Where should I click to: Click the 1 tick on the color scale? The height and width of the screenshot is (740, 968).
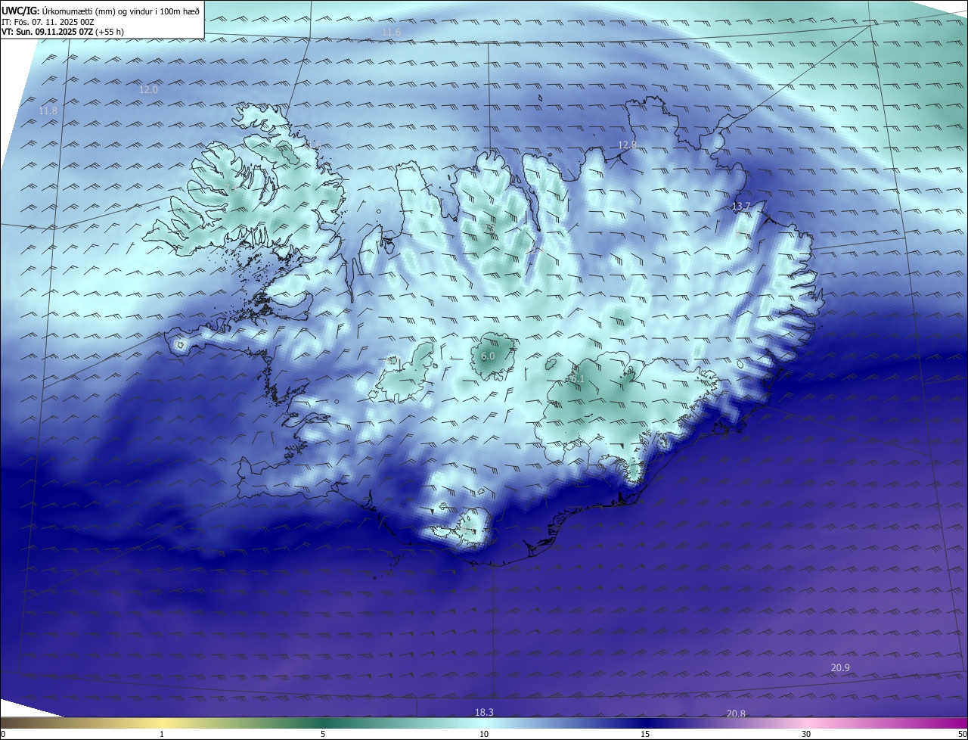[x=162, y=734]
